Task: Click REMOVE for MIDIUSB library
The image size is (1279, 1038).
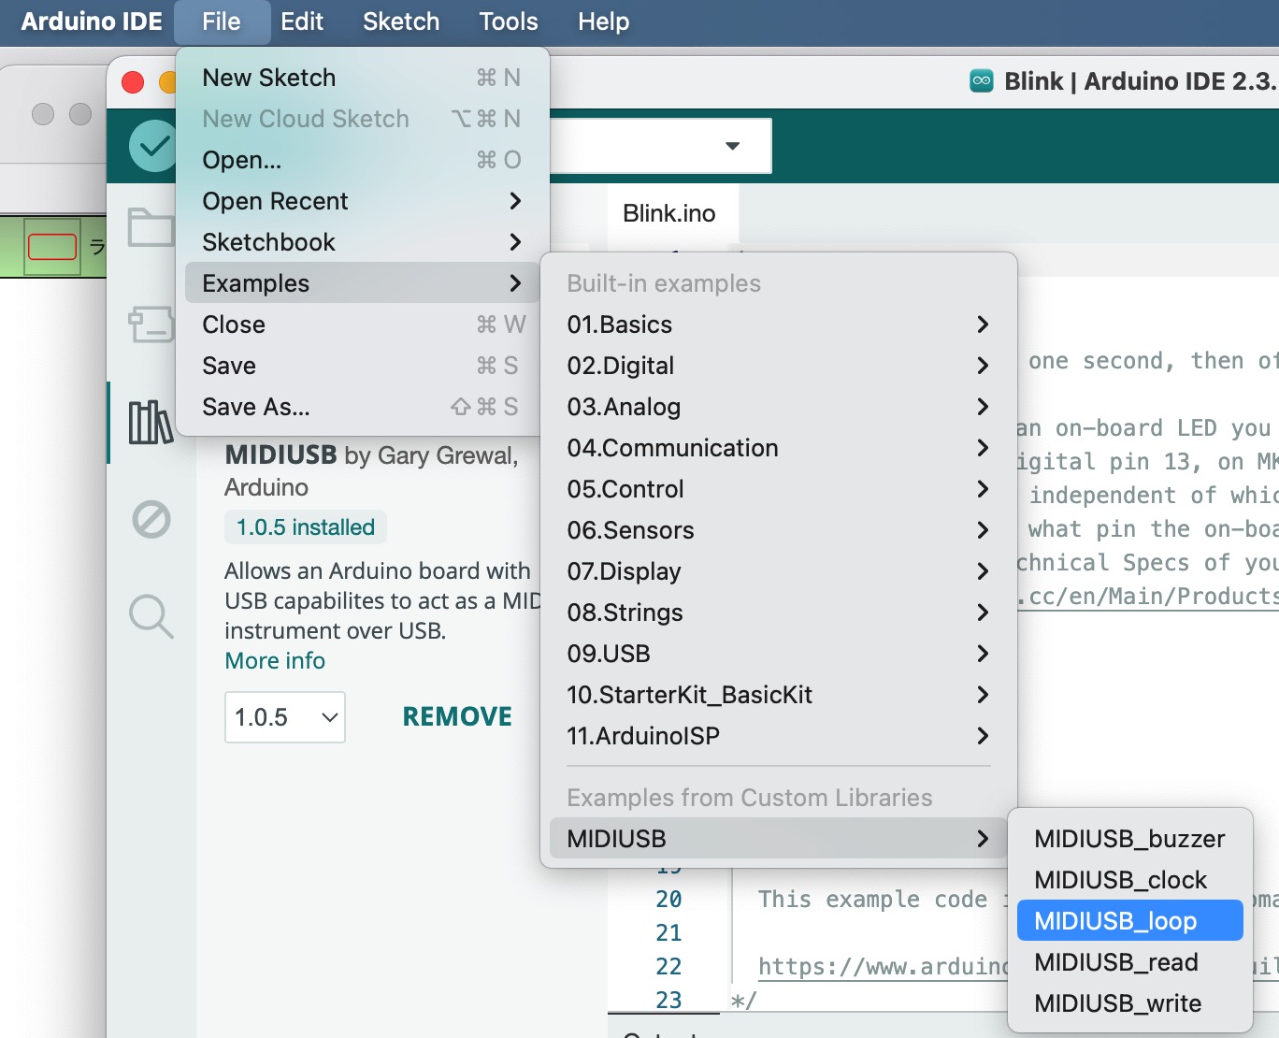Action: [457, 717]
